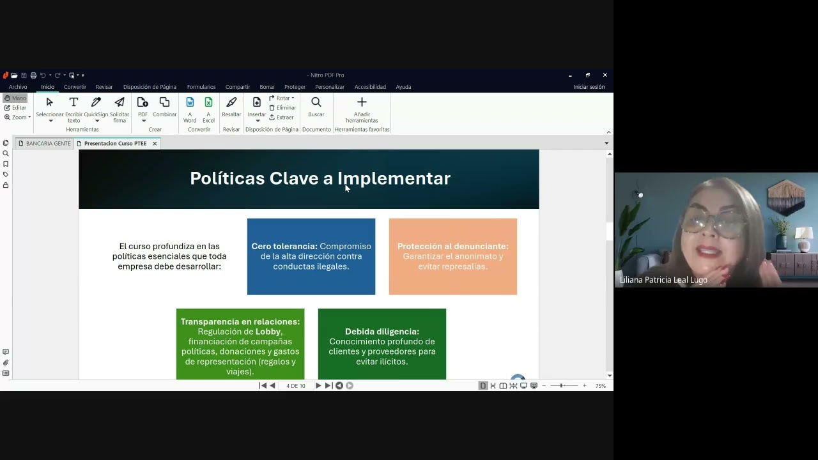Click the create PDF icon

(x=143, y=102)
